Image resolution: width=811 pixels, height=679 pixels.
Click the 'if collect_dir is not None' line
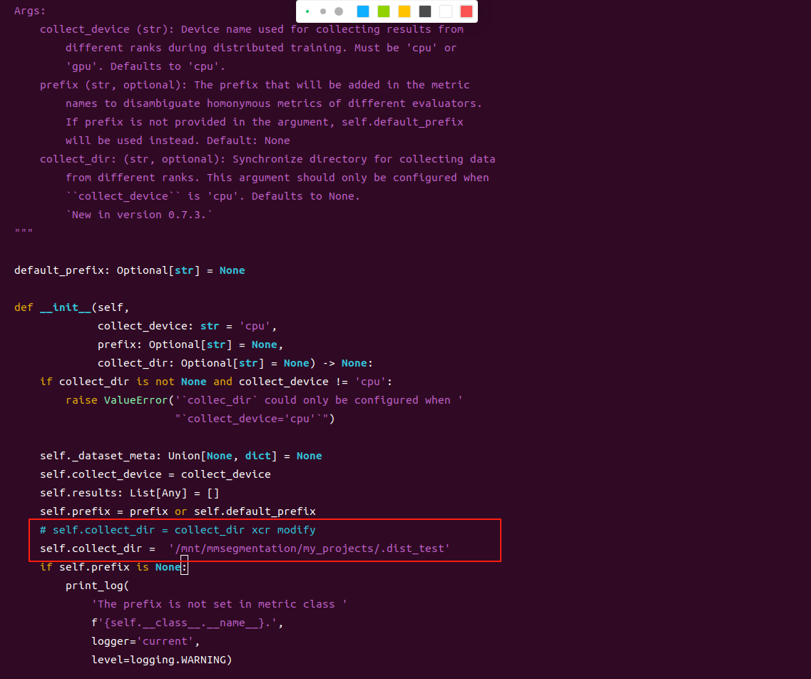(x=215, y=382)
